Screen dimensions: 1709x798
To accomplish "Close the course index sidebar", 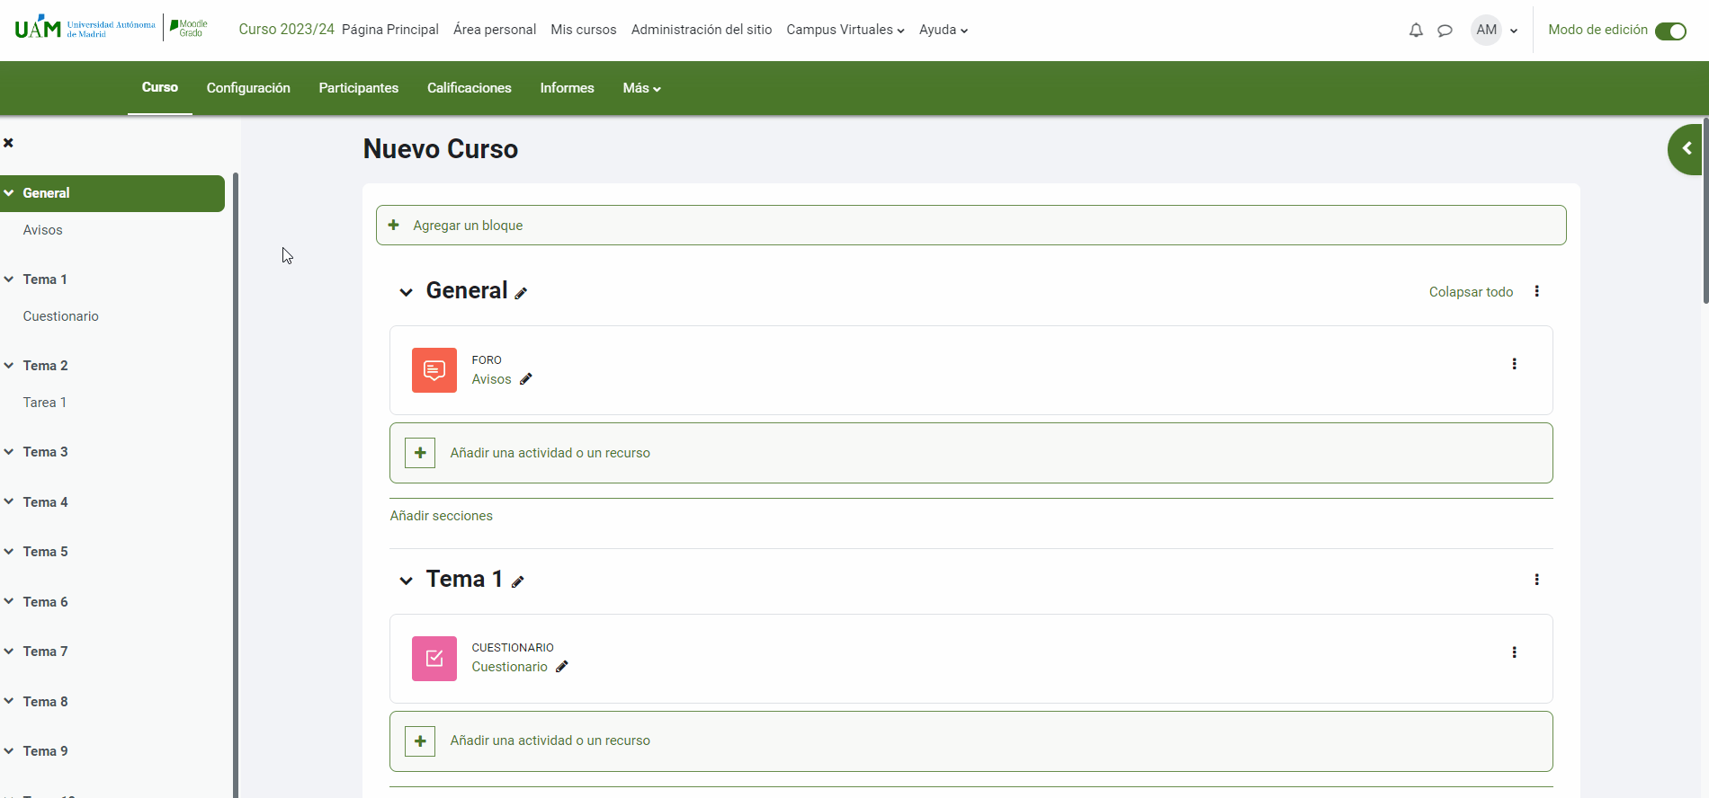I will (9, 143).
